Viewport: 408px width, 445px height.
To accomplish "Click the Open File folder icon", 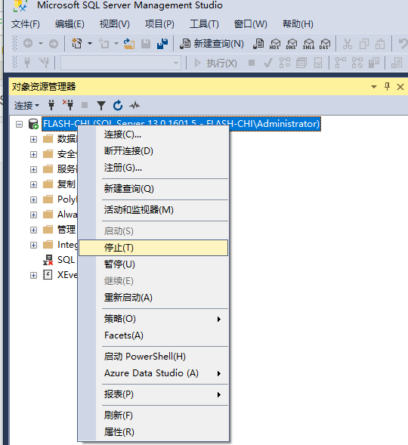I will 129,44.
